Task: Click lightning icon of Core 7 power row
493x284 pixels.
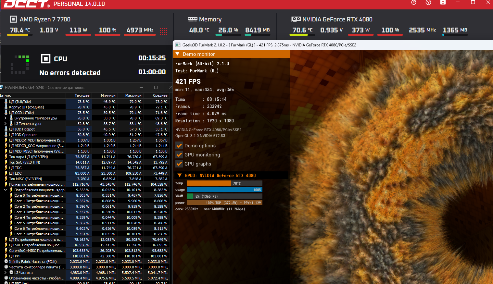Action: 11,234
